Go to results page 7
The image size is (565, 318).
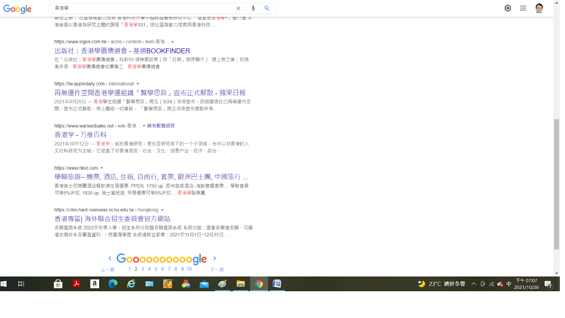point(169,269)
